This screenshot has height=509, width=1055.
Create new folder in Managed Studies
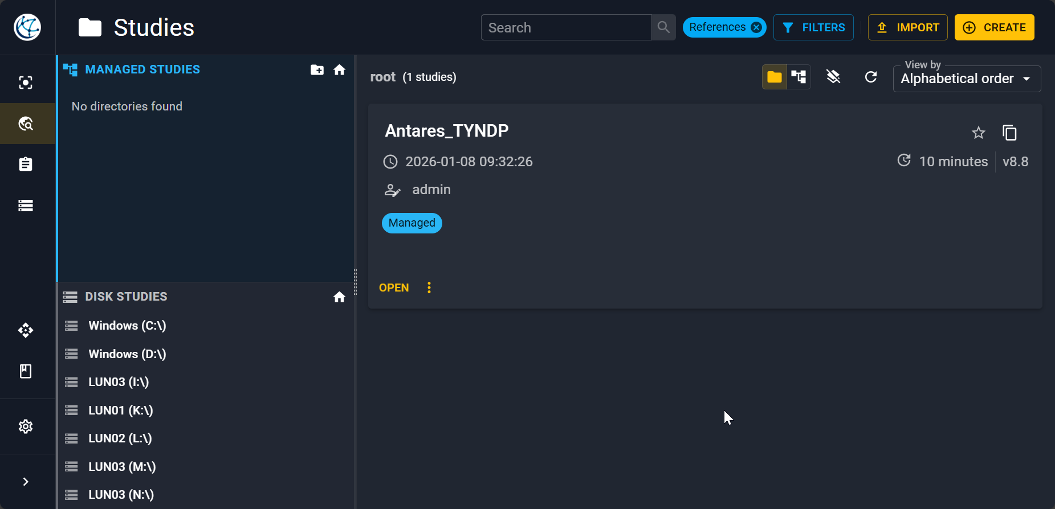pos(317,69)
